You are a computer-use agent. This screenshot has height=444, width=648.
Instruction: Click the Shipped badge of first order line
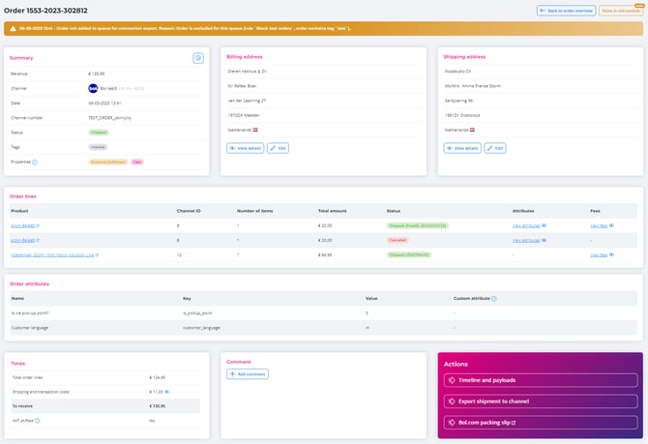pyautogui.click(x=418, y=225)
